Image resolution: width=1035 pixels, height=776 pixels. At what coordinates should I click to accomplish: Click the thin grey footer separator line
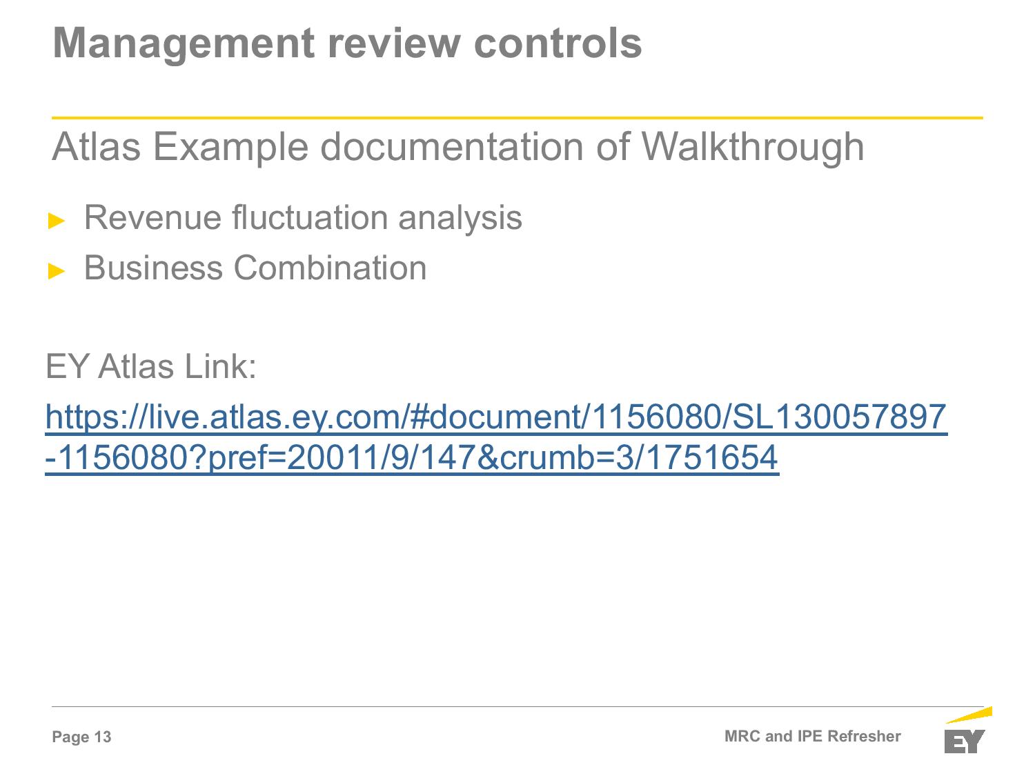tap(517, 706)
